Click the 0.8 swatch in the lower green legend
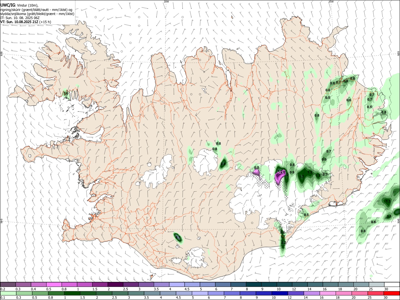400x300 pixels. (x=56, y=293)
